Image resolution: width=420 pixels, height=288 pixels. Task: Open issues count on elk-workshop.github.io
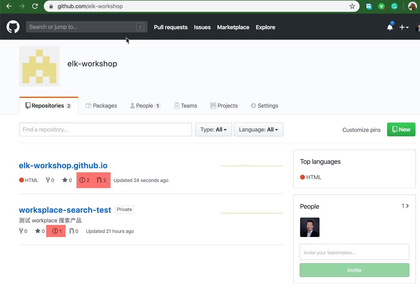[85, 180]
